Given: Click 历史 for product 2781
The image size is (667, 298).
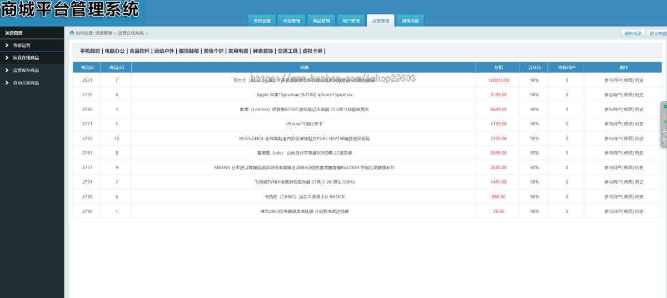Looking at the screenshot, I should 639,152.
